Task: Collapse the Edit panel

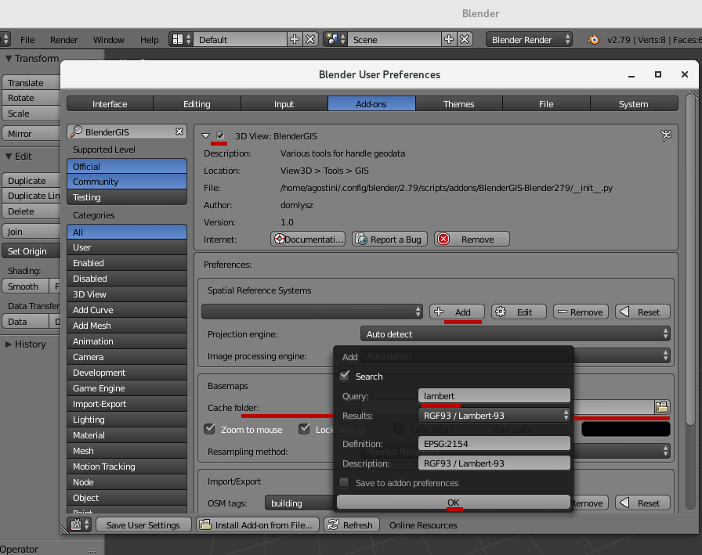Action: click(x=9, y=156)
